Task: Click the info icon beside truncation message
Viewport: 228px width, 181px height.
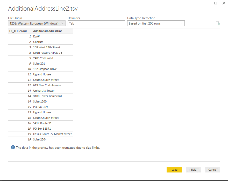Action: click(13, 147)
